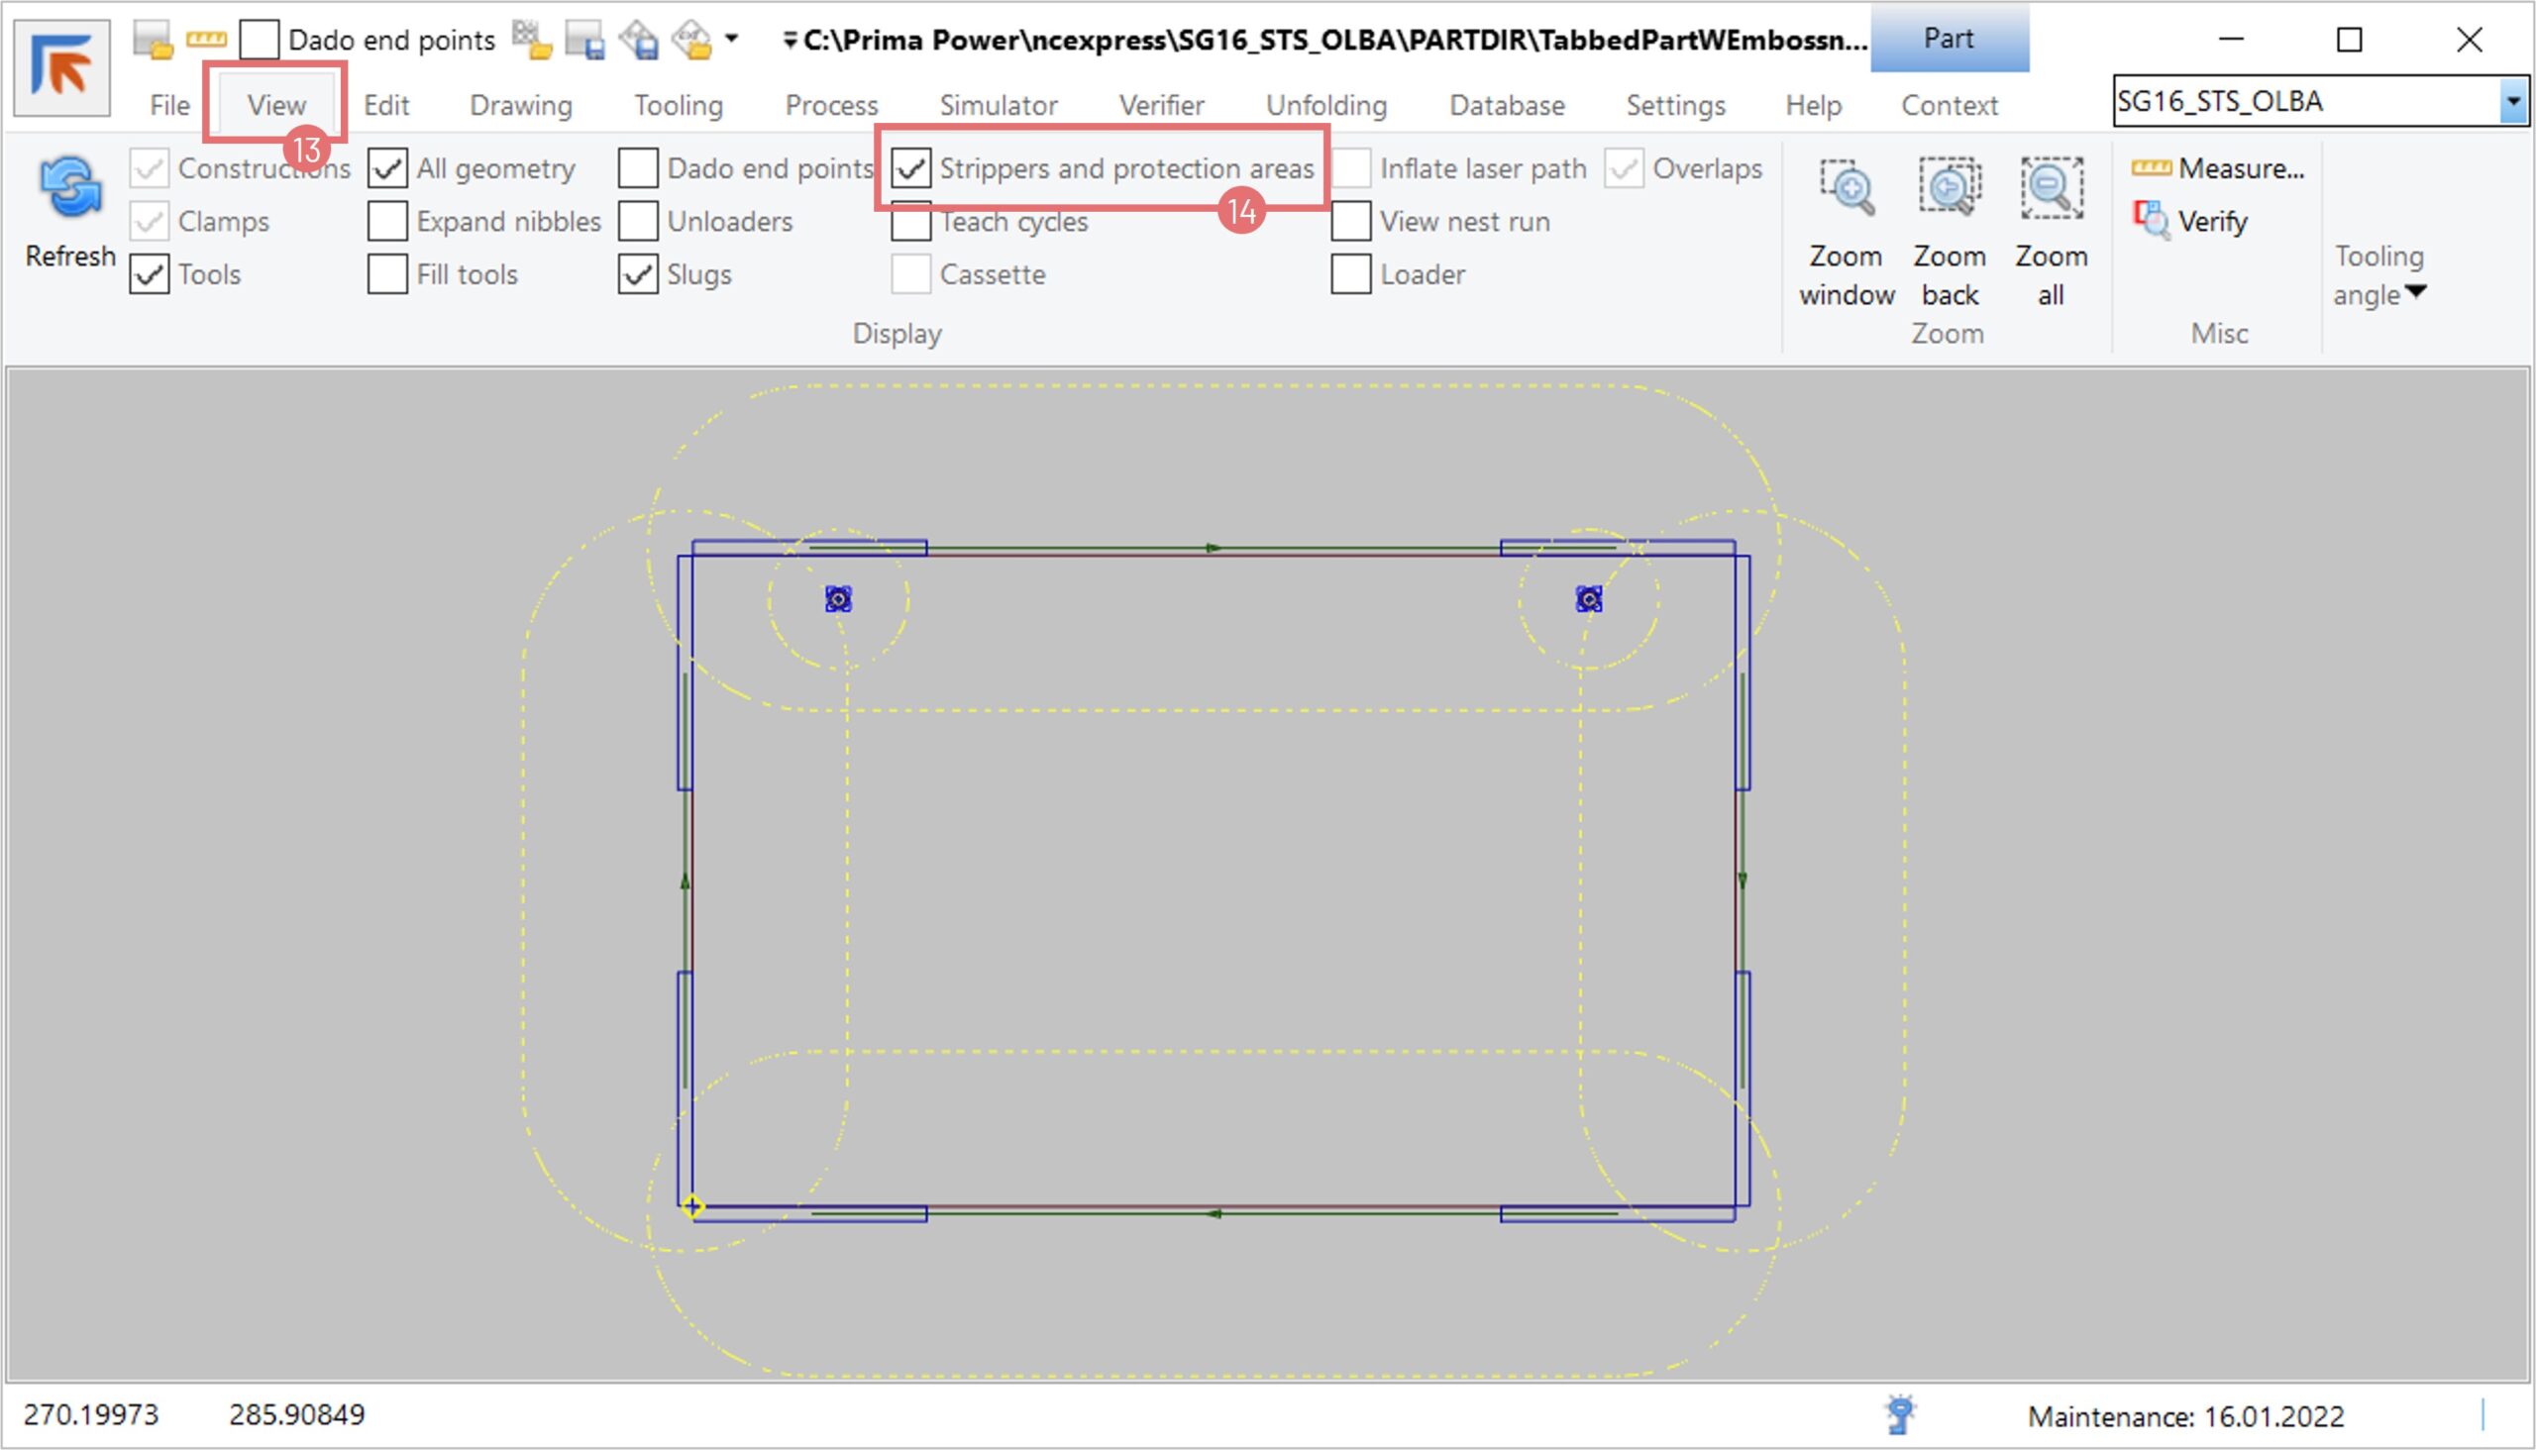The height and width of the screenshot is (1450, 2536).
Task: Click the yellow ruler icon in quick access toolbar
Action: click(206, 40)
